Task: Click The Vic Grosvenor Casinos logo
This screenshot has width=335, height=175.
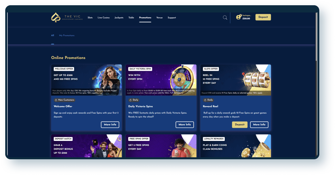Action: pyautogui.click(x=67, y=18)
